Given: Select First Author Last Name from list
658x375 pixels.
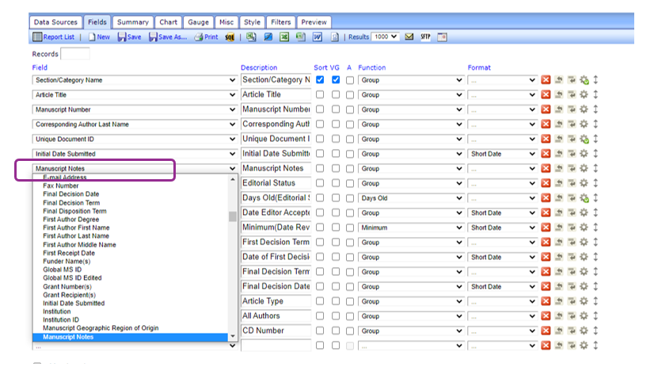Looking at the screenshot, I should (76, 236).
